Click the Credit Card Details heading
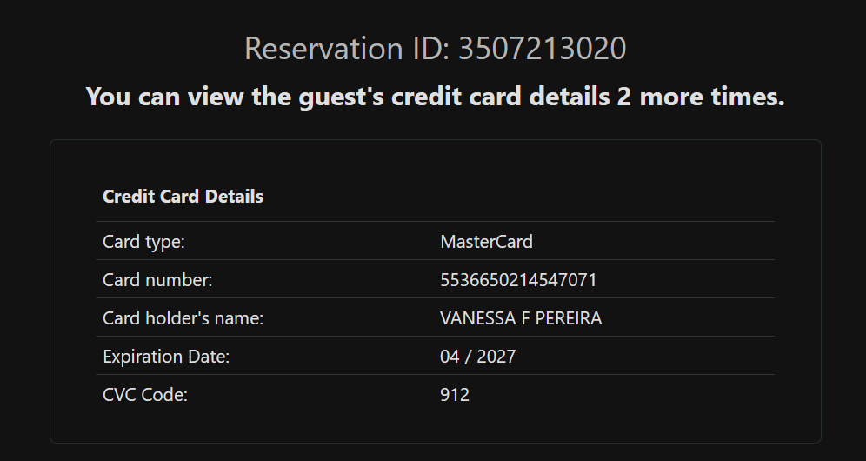The image size is (866, 461). 183,197
